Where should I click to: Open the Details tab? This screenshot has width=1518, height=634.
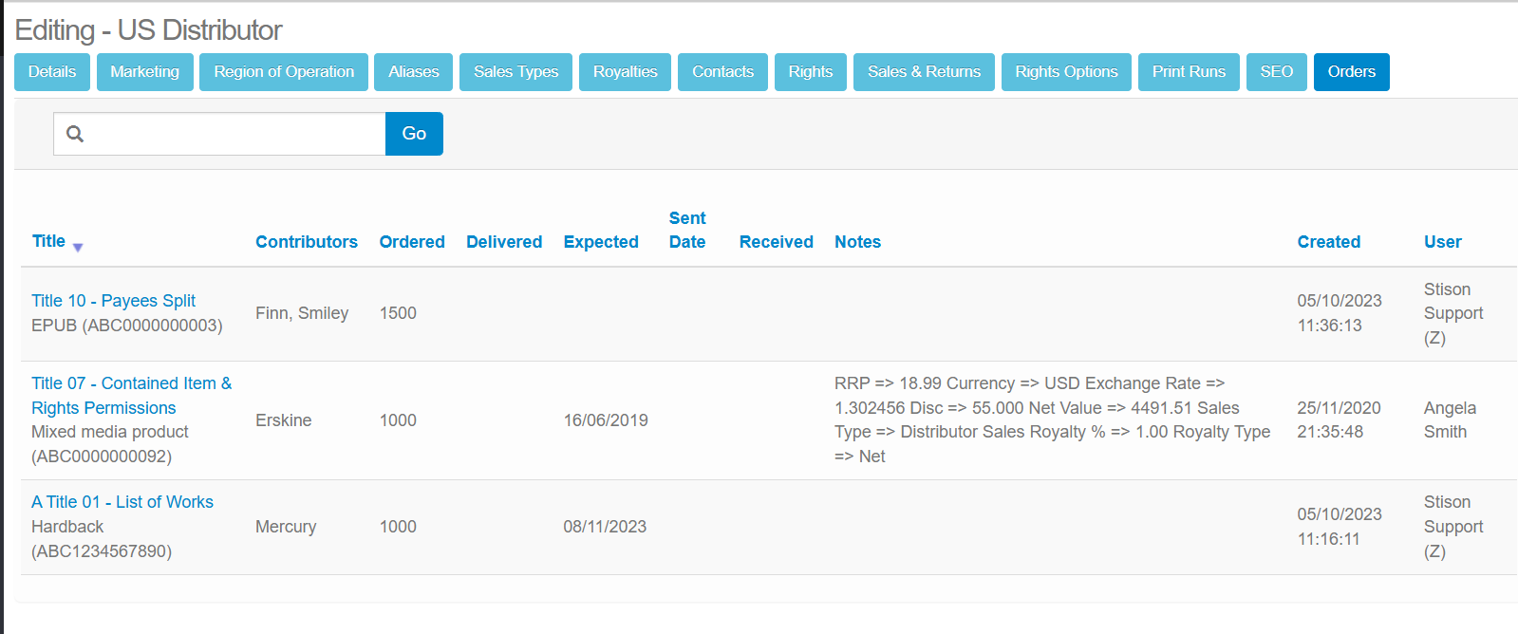point(52,72)
